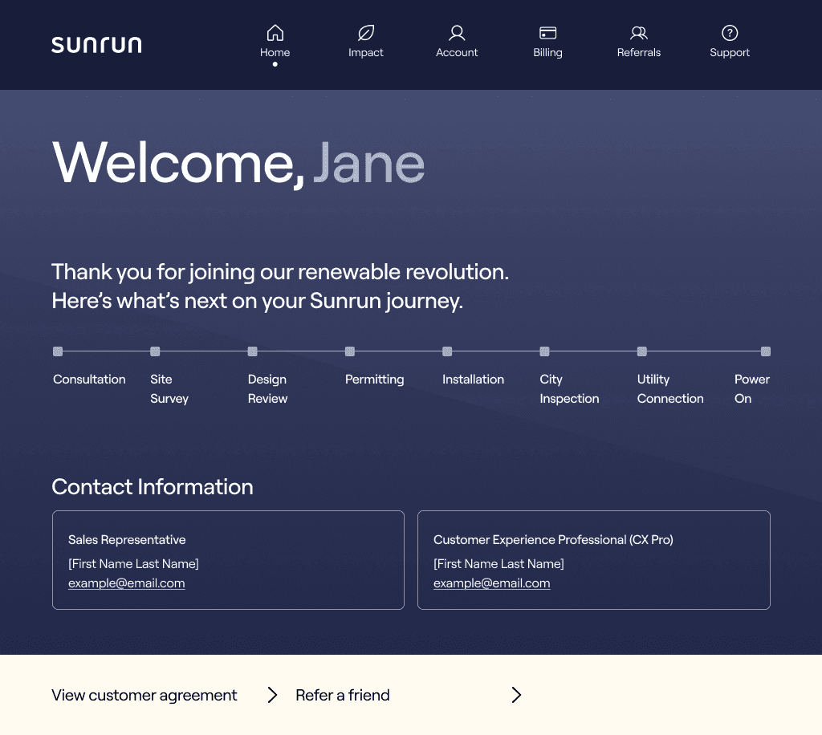Click Customer Experience Professional (CX Pro) heading
Image resolution: width=822 pixels, height=735 pixels.
point(553,539)
